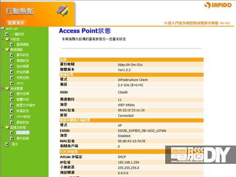The height and width of the screenshot is (177, 236).
Task: Click the page icon next to WPS
Action: click(12, 83)
